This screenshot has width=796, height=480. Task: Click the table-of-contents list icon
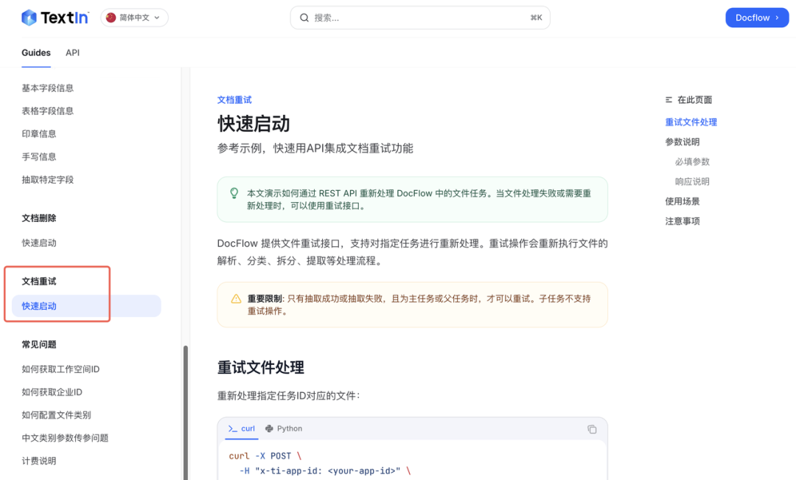668,100
